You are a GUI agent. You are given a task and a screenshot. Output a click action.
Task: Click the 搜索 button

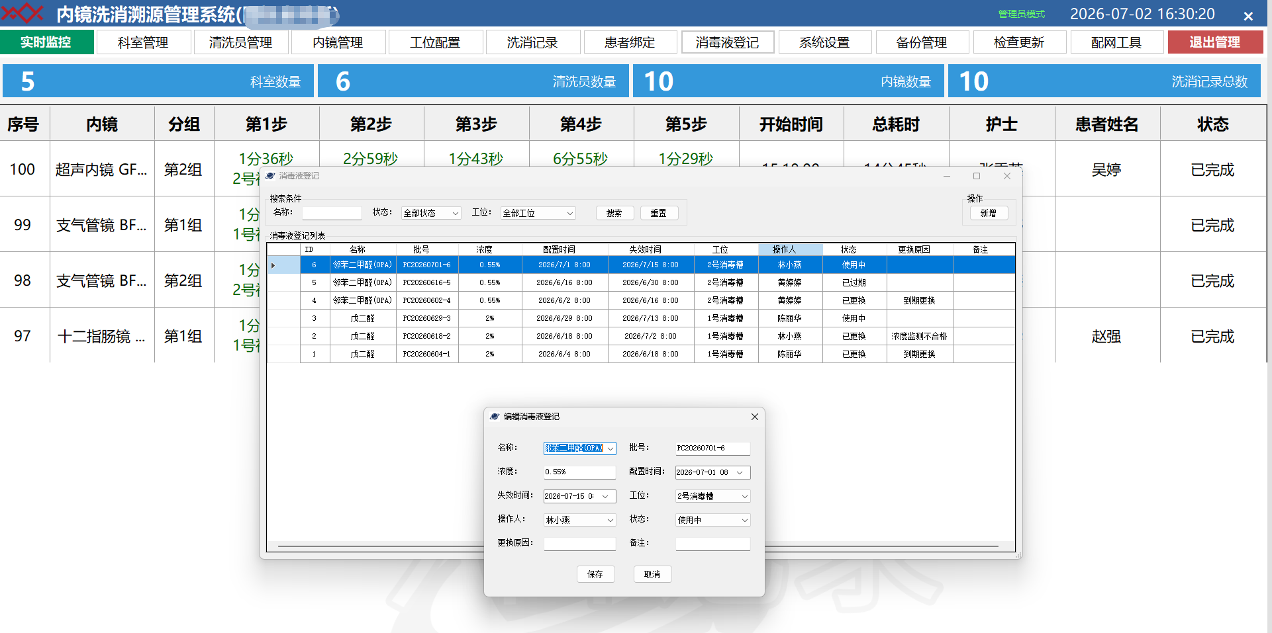(614, 213)
